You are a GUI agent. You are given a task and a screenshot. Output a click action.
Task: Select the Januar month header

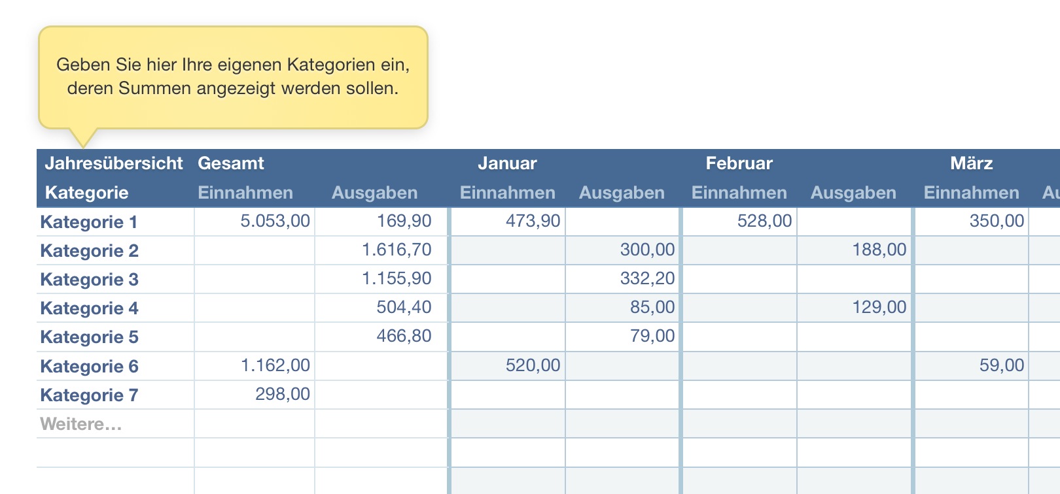click(507, 163)
